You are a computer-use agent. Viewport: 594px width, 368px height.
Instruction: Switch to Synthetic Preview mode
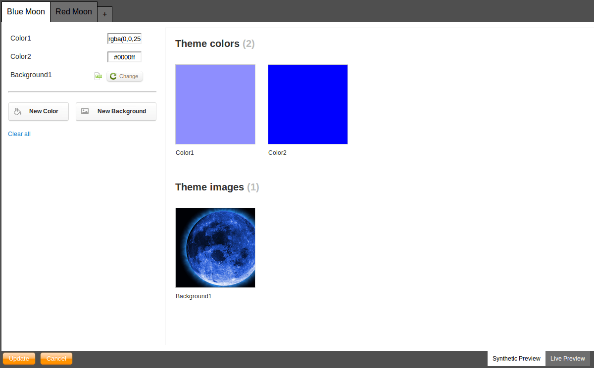[x=516, y=358]
